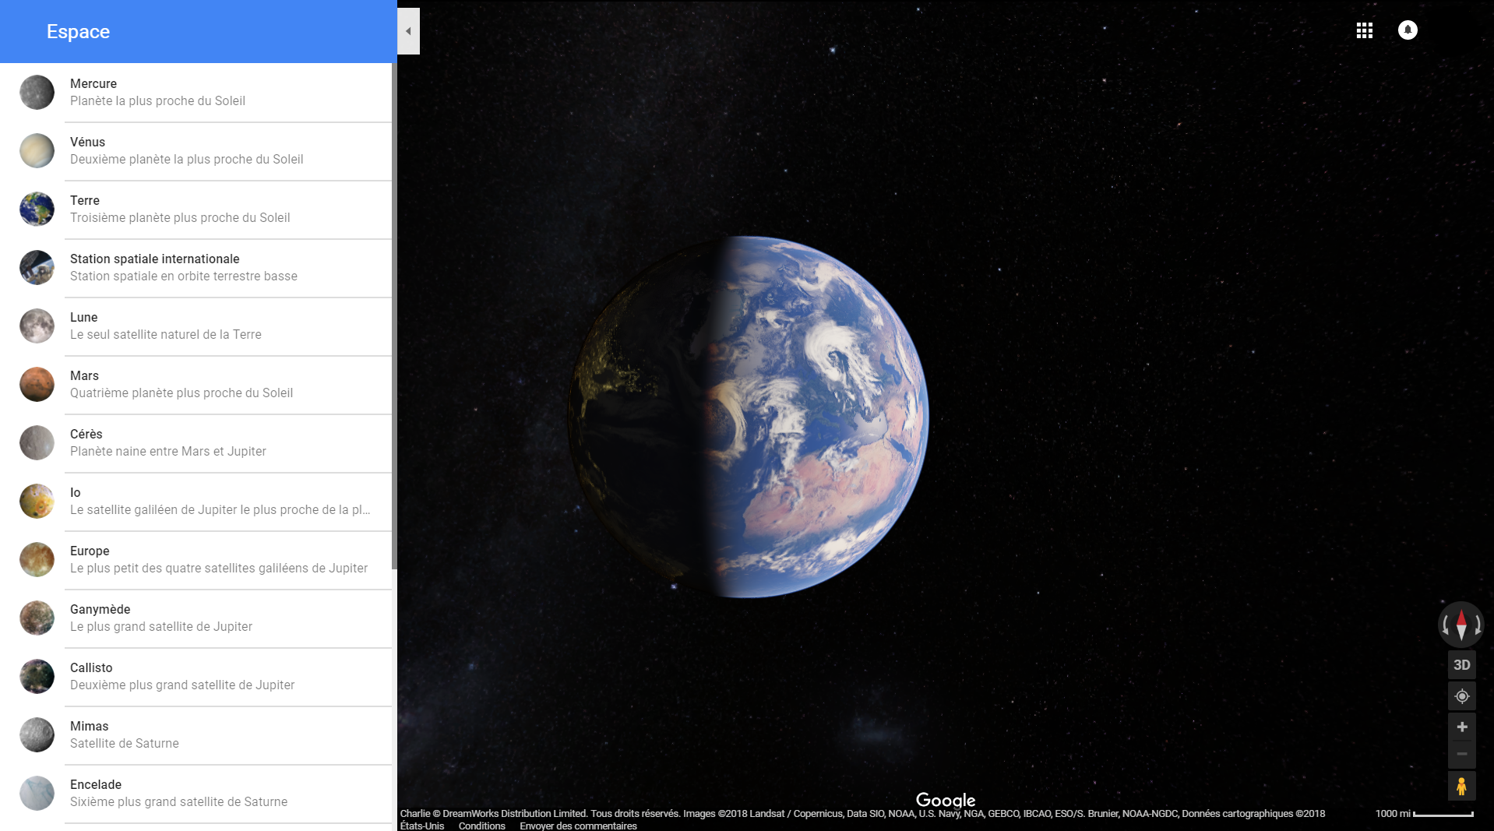Viewport: 1494px width, 831px height.
Task: Show your location with target icon
Action: [x=1461, y=696]
